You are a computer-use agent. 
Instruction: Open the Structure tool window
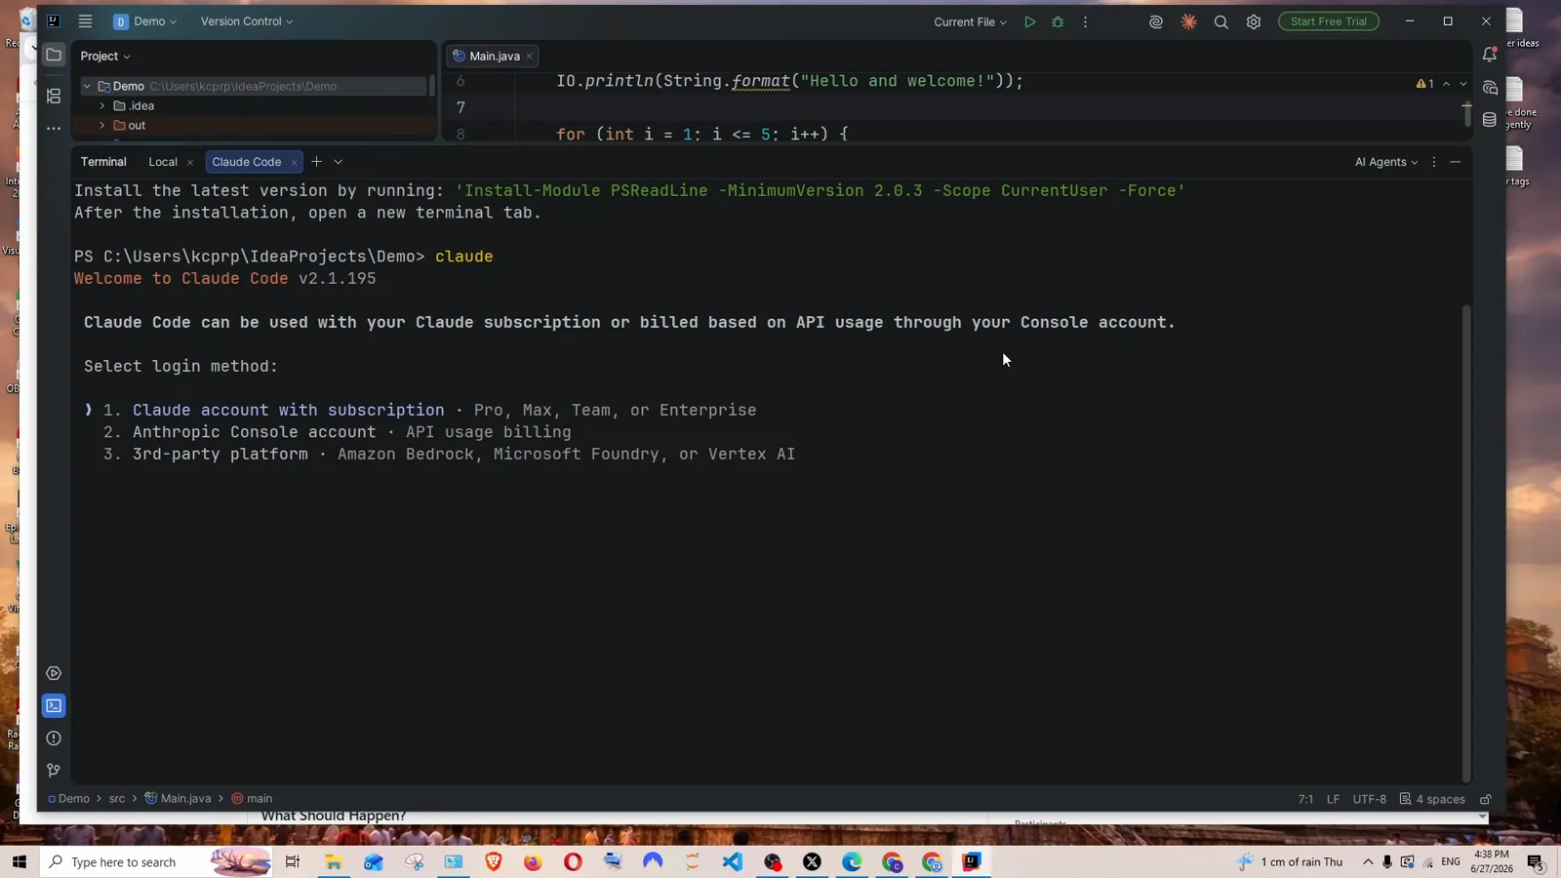54,96
